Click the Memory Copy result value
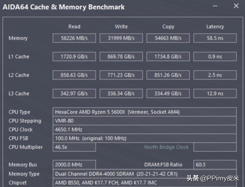 pos(168,38)
